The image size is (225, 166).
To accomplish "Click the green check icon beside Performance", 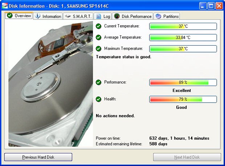I will (x=98, y=82).
